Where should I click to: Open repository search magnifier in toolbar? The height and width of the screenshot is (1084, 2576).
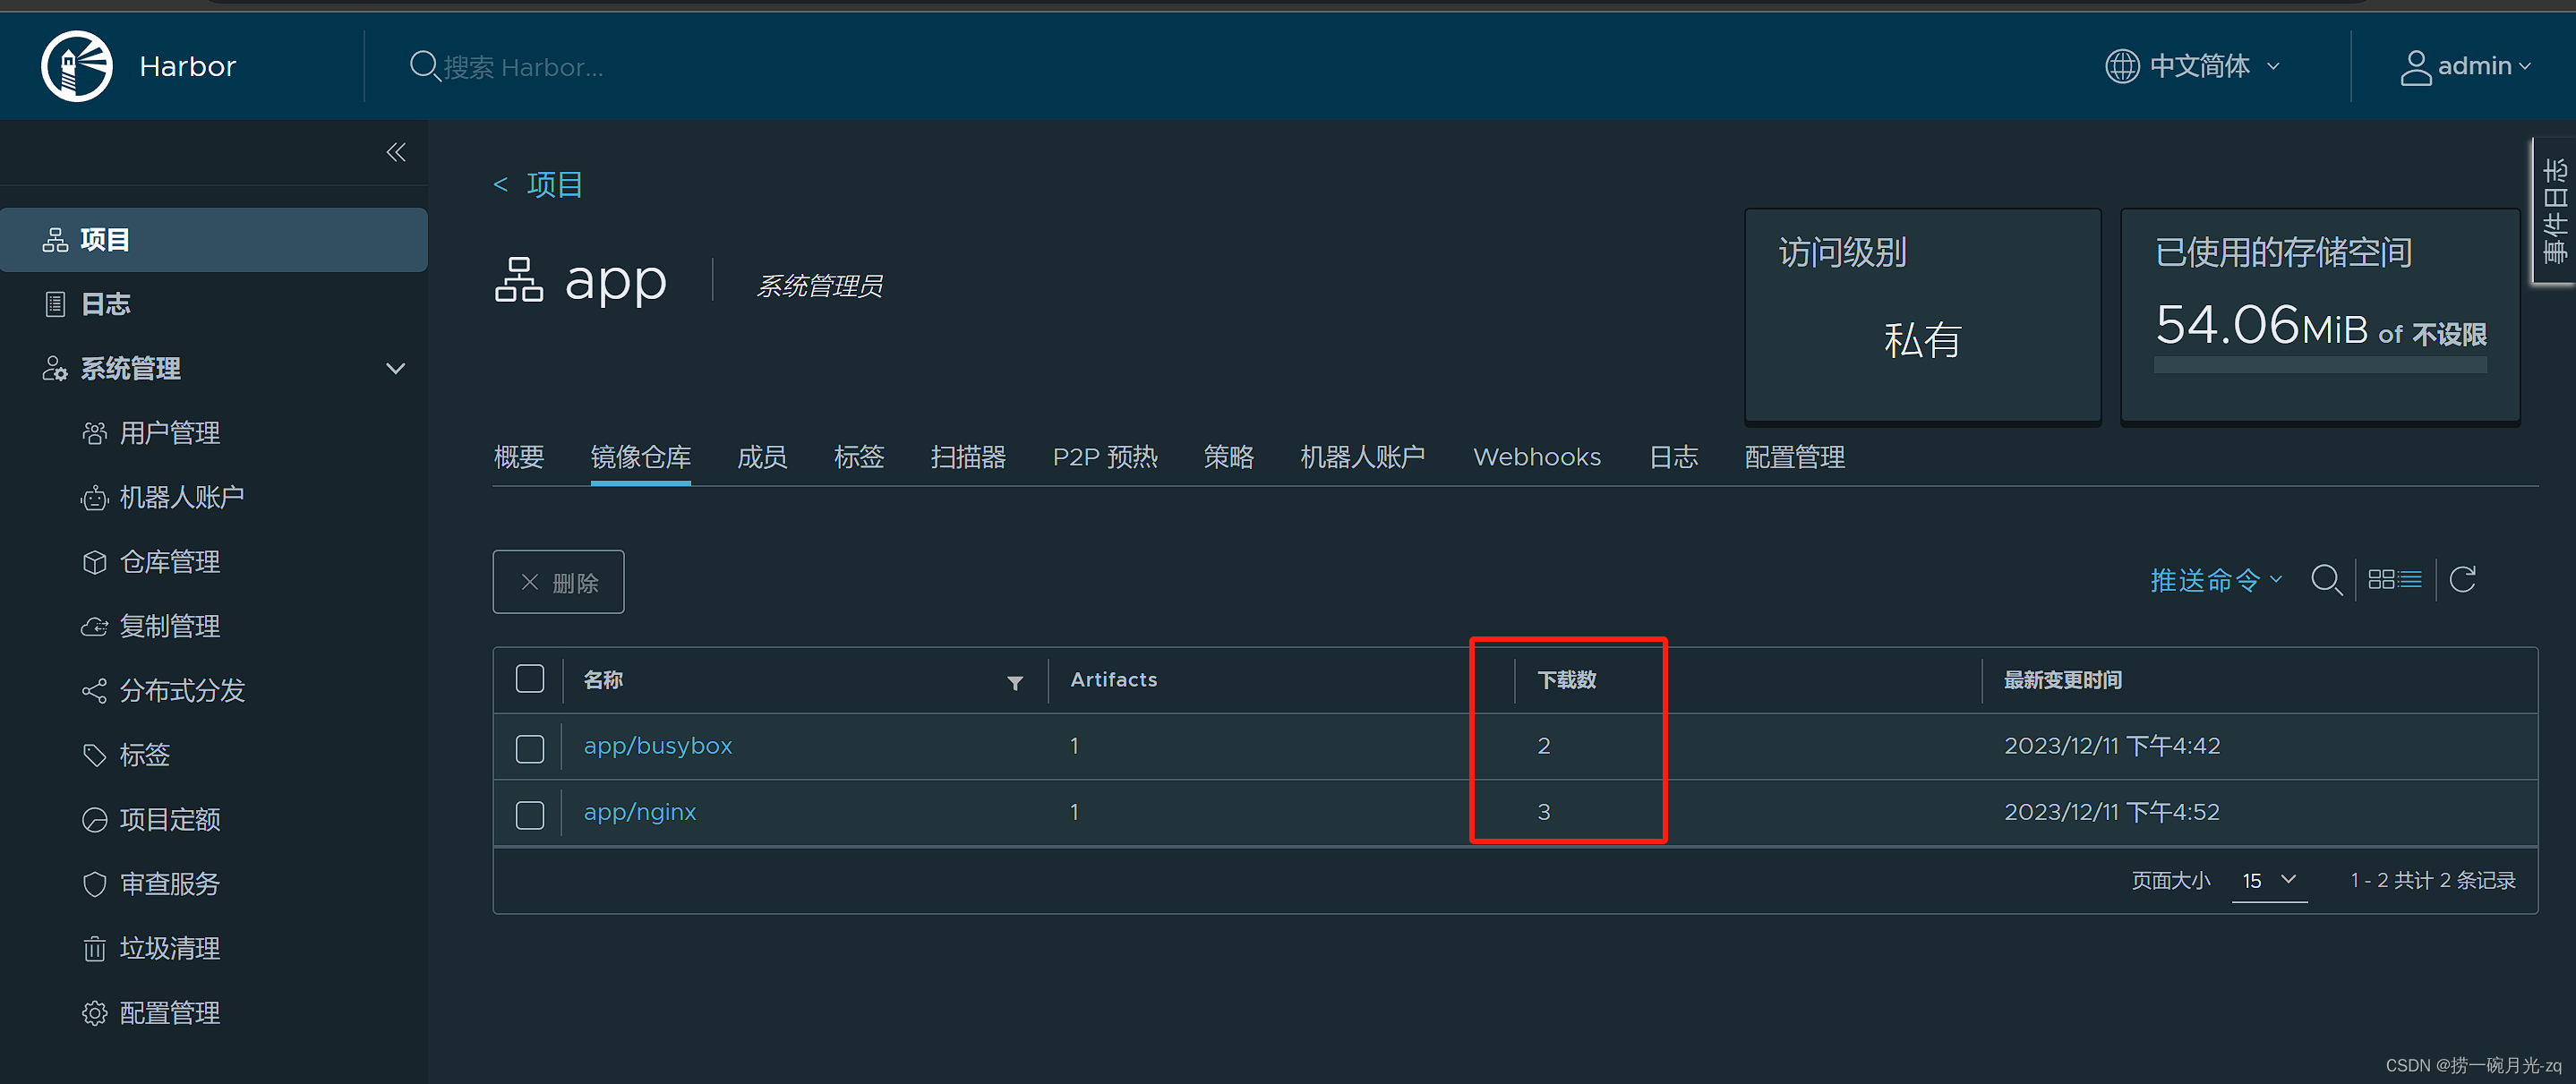click(x=2326, y=580)
